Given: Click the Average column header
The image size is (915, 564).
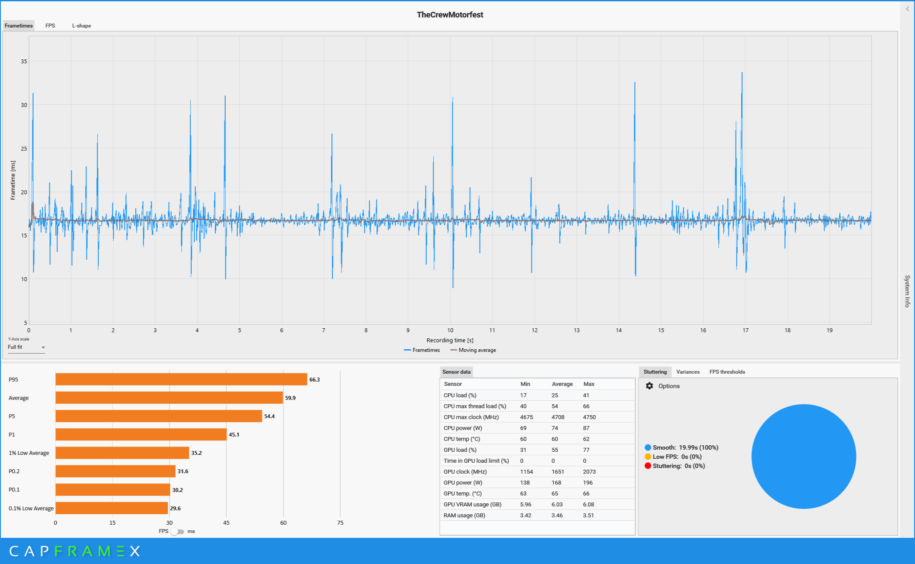Looking at the screenshot, I should pyautogui.click(x=562, y=384).
